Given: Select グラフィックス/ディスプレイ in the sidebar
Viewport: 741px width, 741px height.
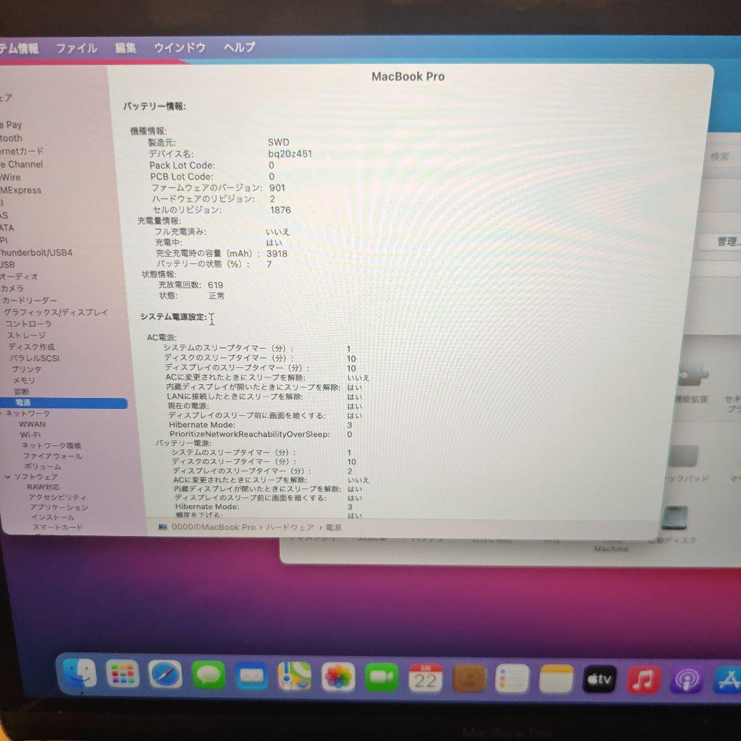Looking at the screenshot, I should tap(56, 312).
